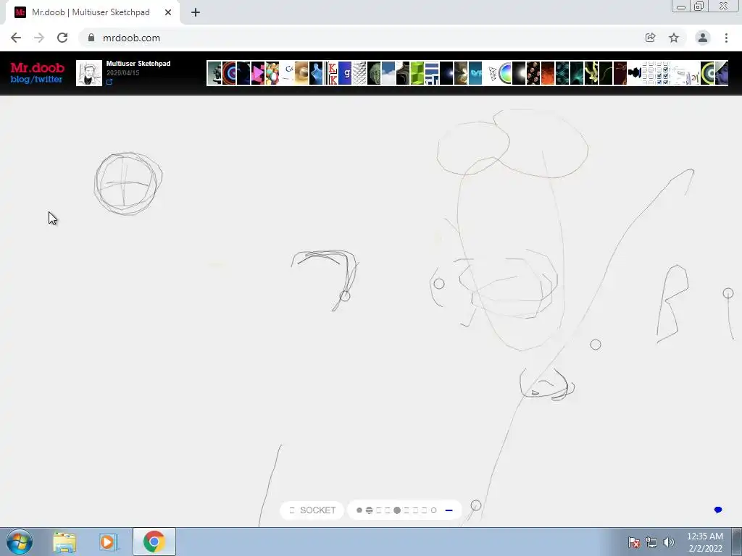Open File Explorer from the taskbar
Viewport: 742px width, 556px height.
click(64, 542)
